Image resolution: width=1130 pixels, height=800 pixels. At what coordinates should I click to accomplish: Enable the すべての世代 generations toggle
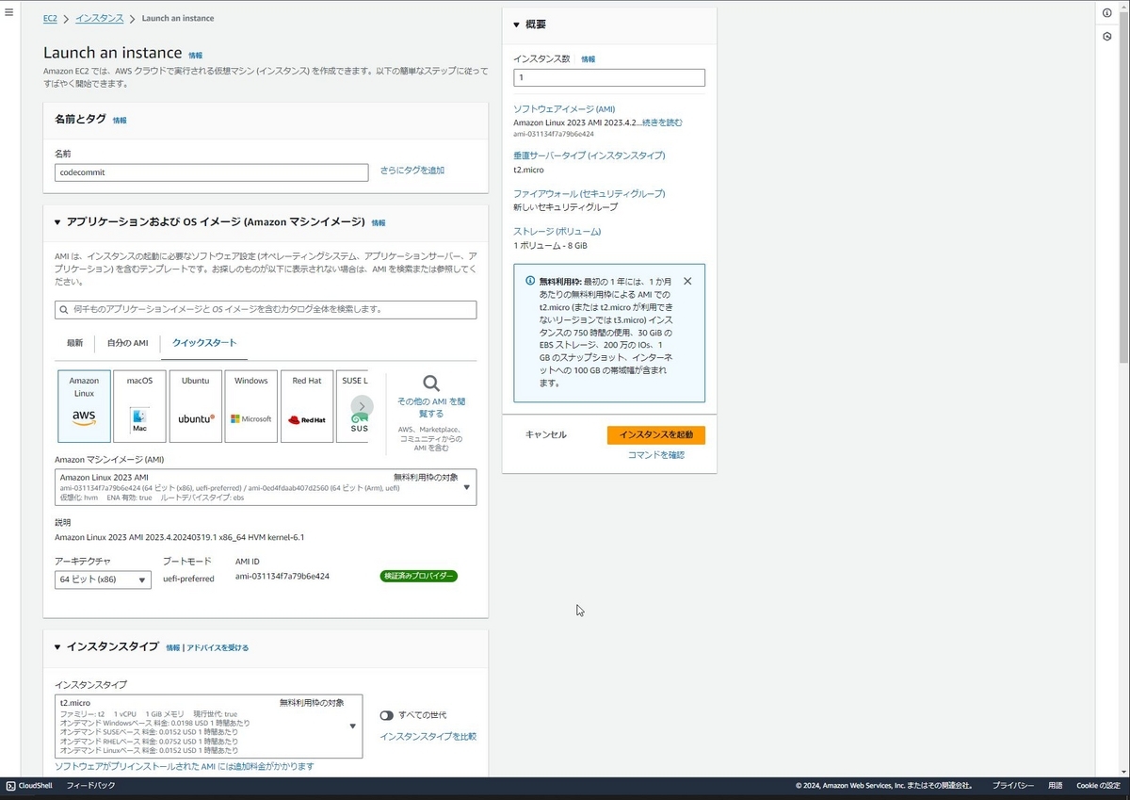click(386, 715)
